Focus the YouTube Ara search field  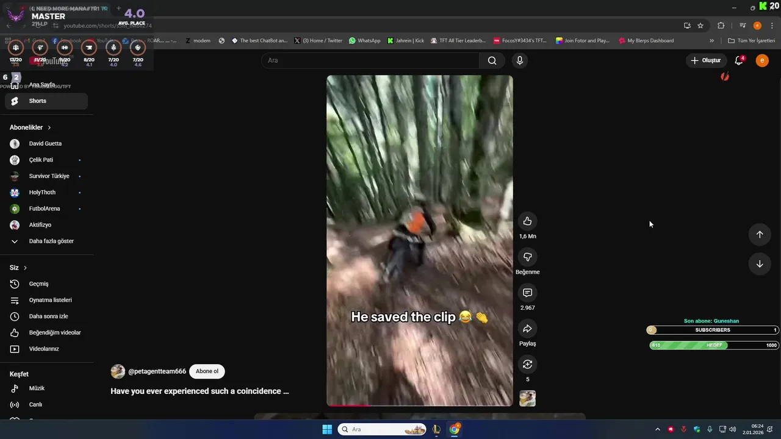[370, 60]
